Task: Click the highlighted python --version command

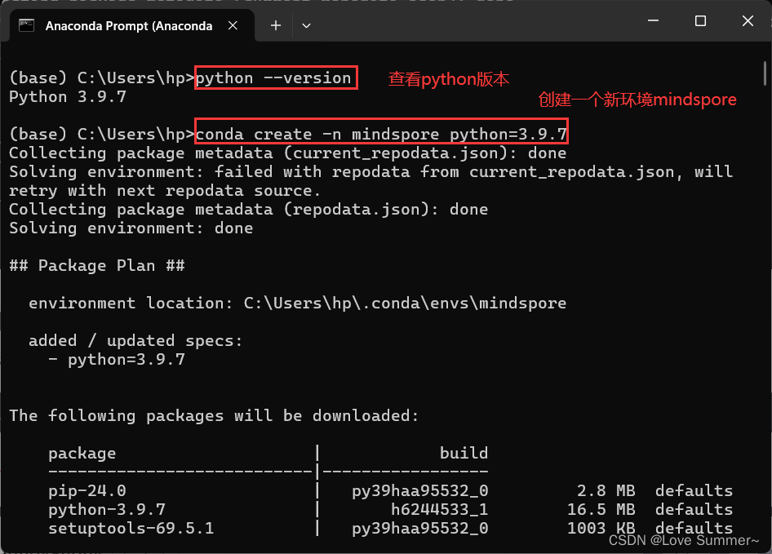Action: click(x=275, y=78)
